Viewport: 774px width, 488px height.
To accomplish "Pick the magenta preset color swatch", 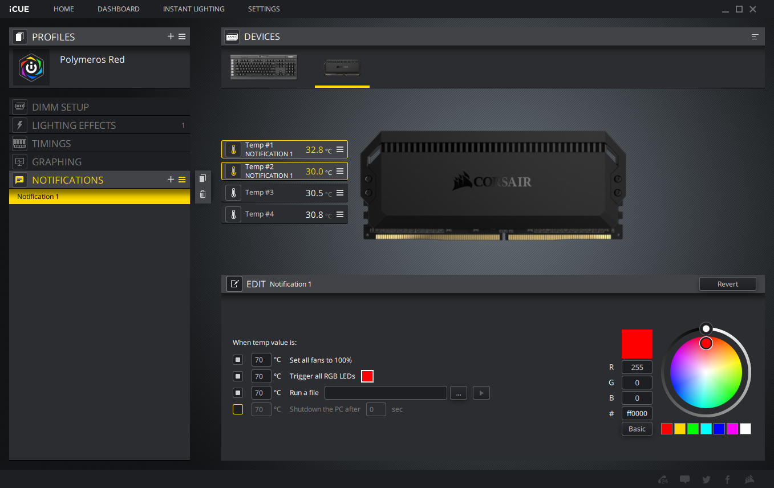I will pos(732,429).
